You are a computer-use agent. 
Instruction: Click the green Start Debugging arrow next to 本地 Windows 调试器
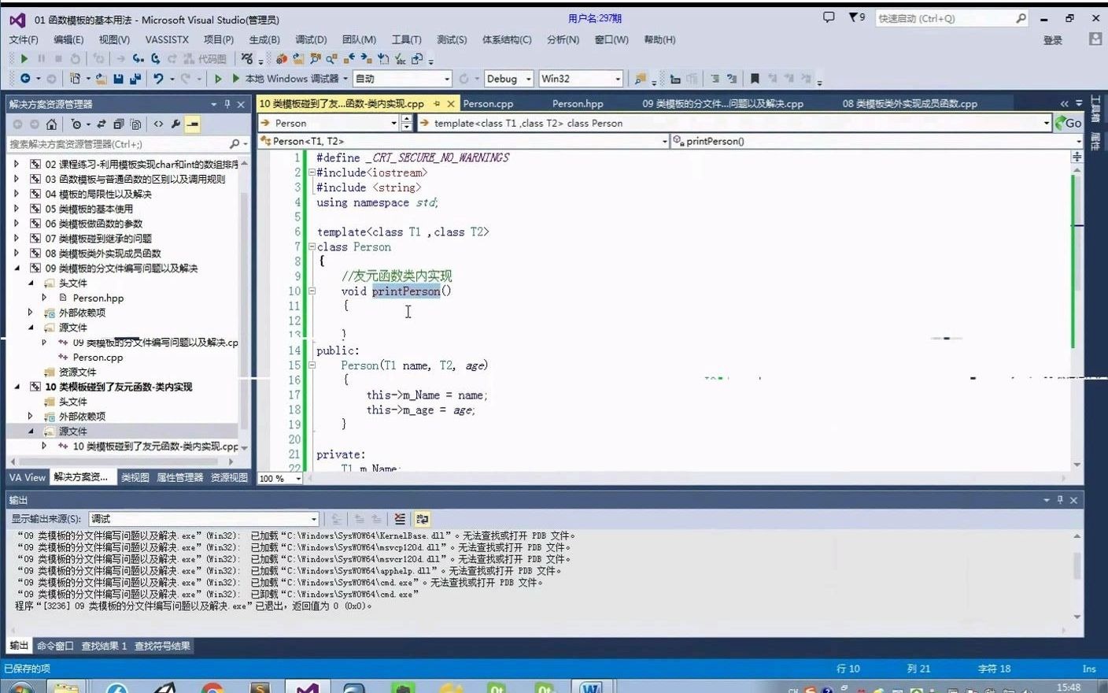[x=235, y=79]
